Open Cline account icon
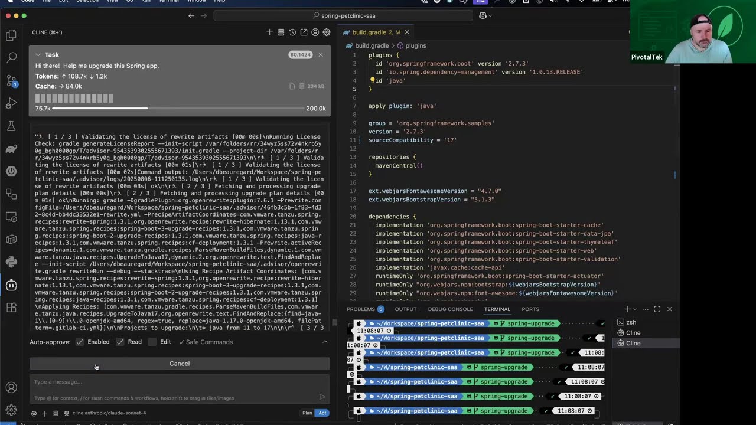This screenshot has width=756, height=425. (x=315, y=32)
